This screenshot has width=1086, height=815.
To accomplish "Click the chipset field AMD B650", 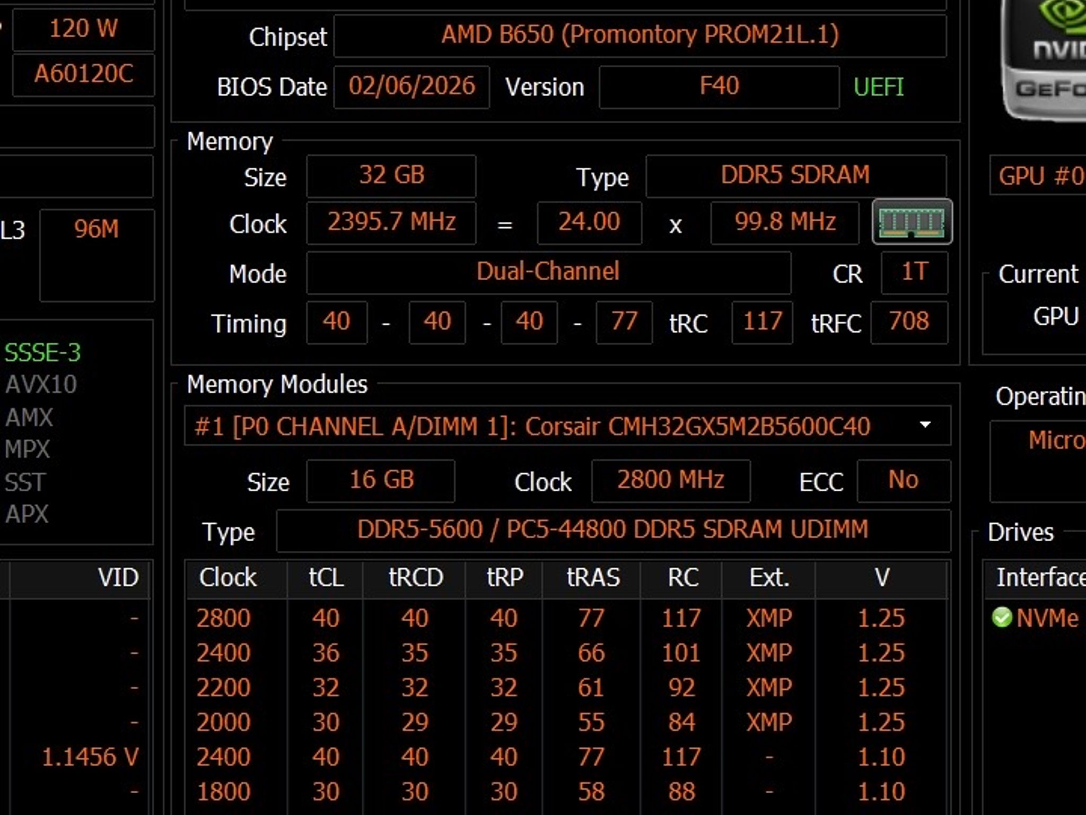I will coord(640,36).
